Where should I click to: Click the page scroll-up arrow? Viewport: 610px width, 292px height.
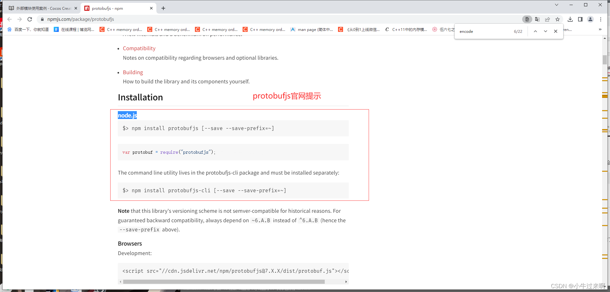point(605,38)
